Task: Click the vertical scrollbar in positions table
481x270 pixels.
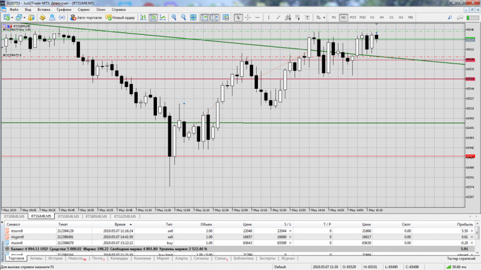Action: (477, 239)
